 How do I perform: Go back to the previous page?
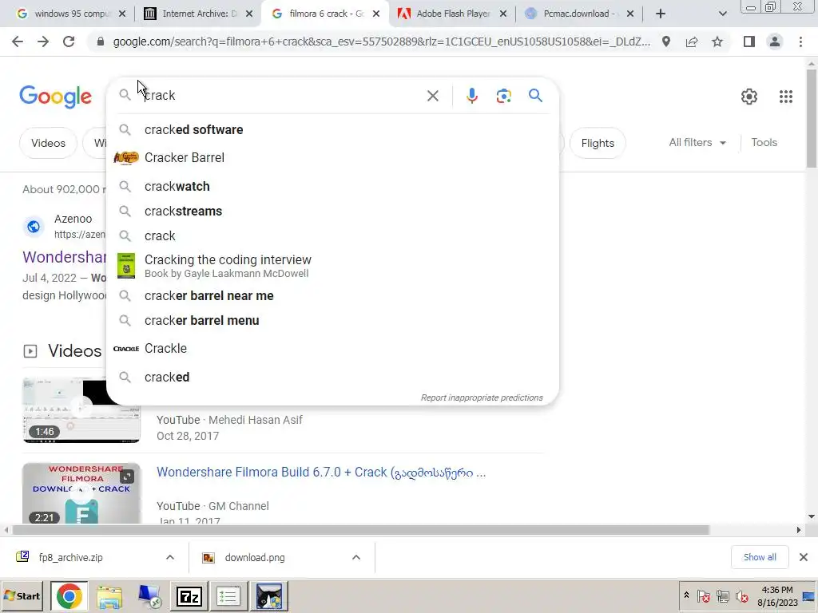[18, 42]
